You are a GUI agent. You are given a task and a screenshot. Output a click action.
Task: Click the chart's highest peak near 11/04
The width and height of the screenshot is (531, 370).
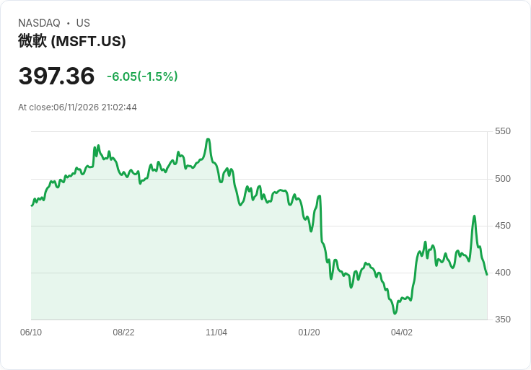click(x=209, y=139)
